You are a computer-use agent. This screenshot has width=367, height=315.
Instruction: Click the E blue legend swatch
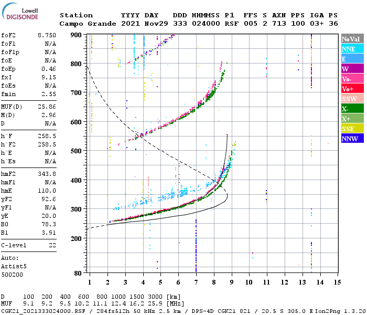[x=352, y=59]
